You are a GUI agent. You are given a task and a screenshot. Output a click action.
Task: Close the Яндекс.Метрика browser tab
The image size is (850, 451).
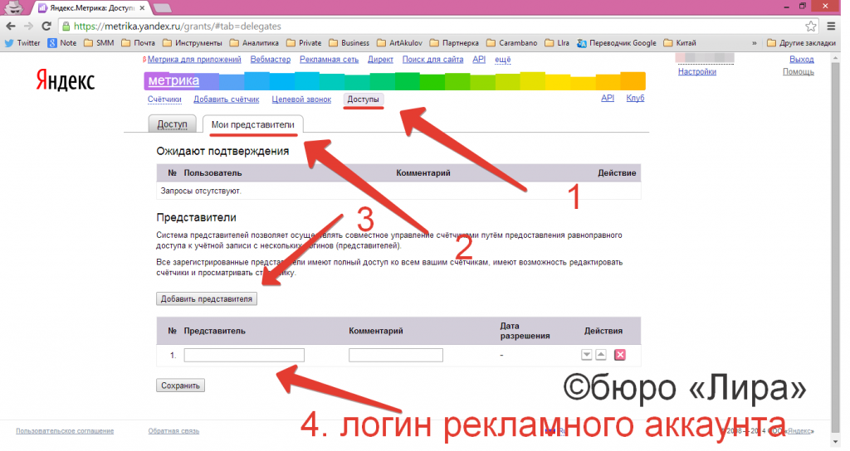[x=142, y=8]
